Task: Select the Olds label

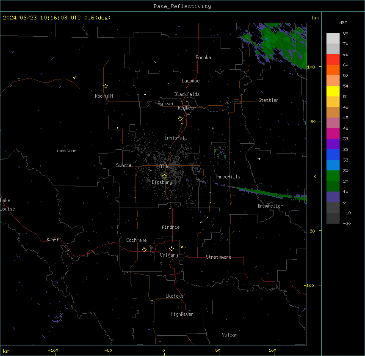Action: 164,167
